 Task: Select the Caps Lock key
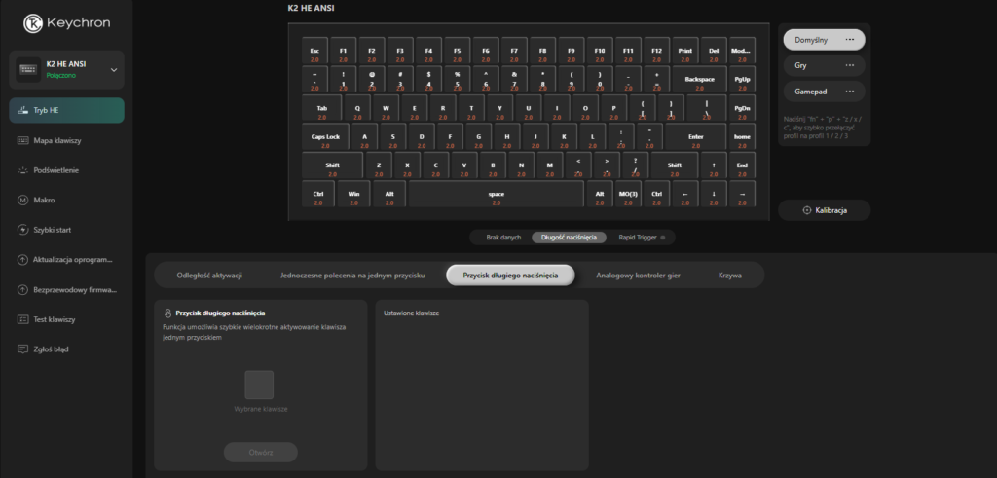tap(325, 136)
